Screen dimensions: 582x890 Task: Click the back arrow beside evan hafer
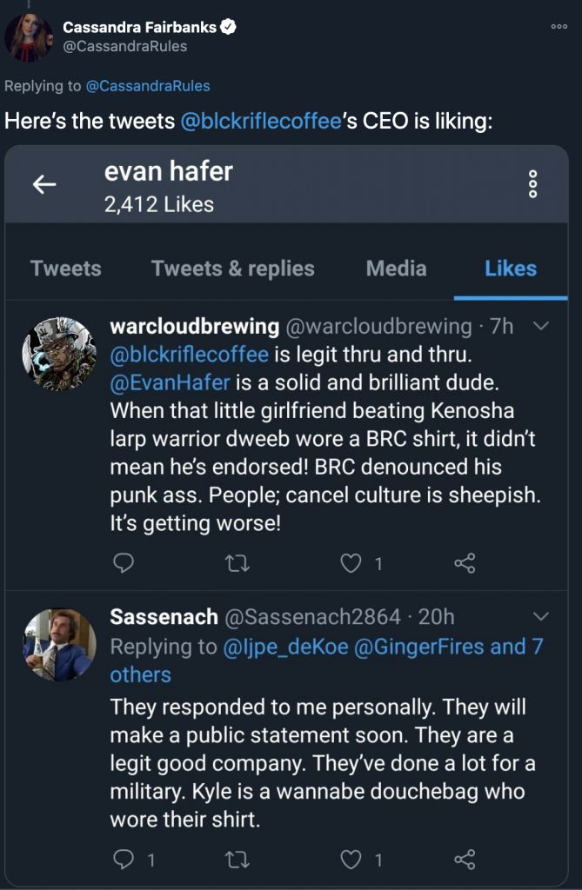coord(44,184)
